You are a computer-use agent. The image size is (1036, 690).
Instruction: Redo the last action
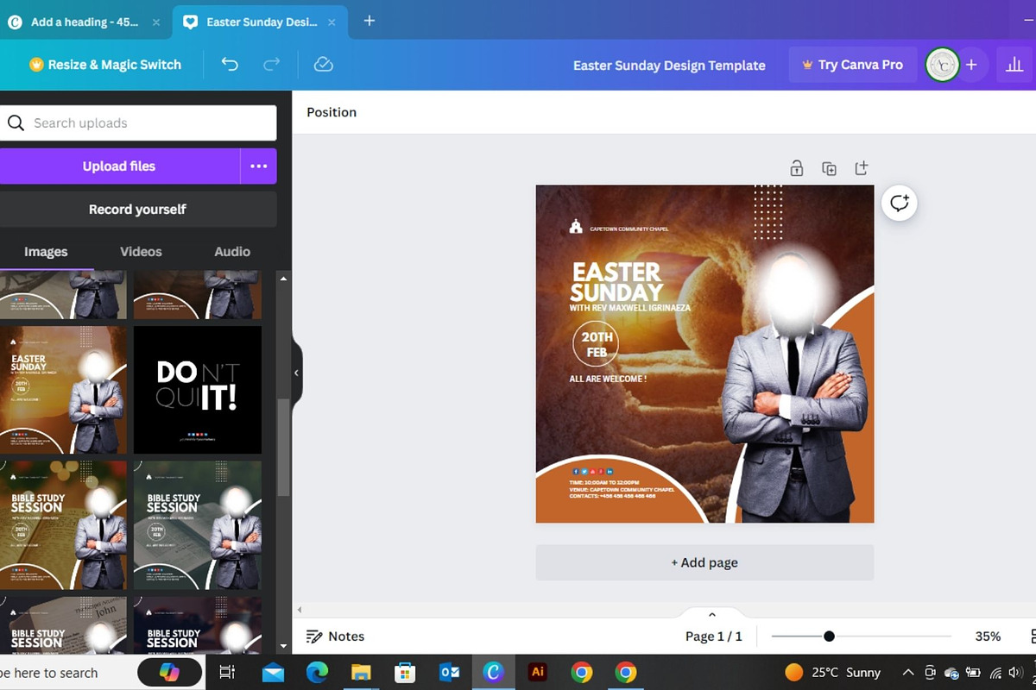(271, 65)
